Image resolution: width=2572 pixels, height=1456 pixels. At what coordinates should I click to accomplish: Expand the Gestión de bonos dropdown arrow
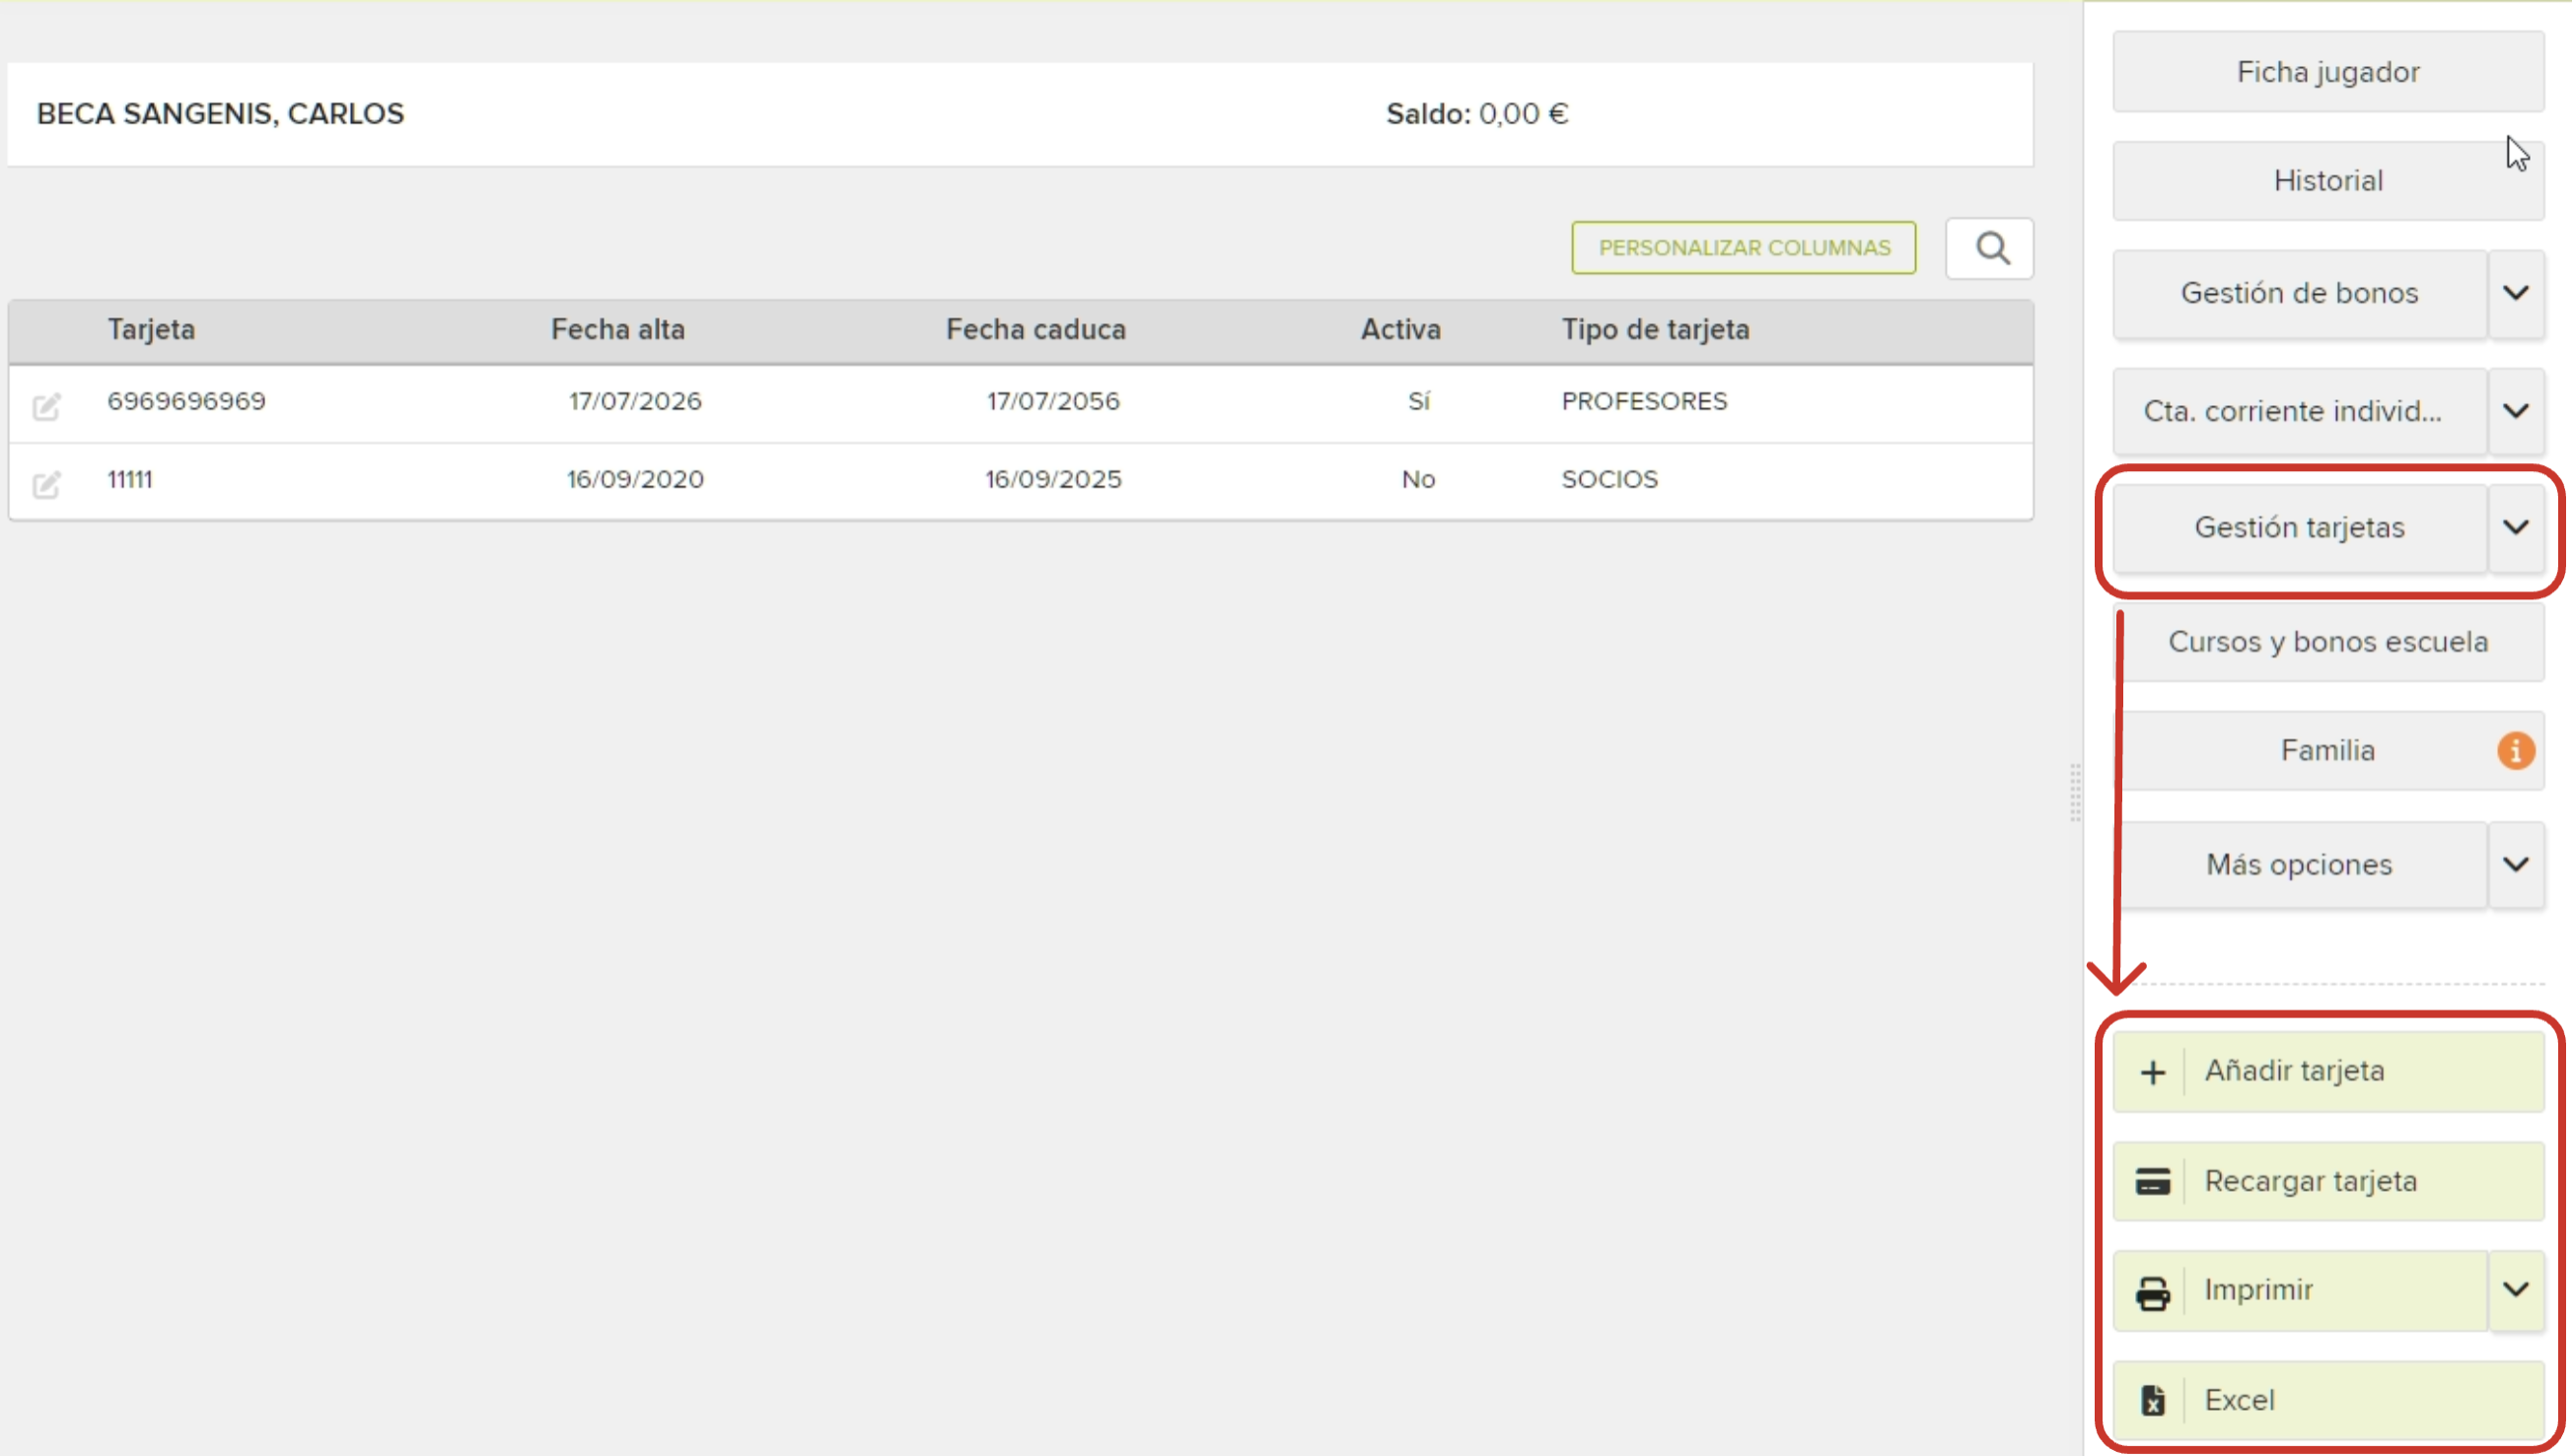click(x=2517, y=293)
